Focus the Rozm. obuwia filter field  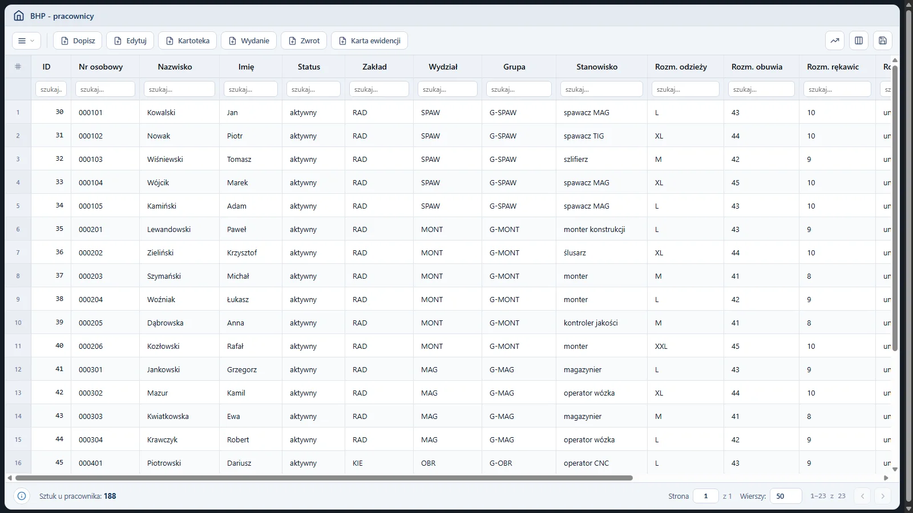761,89
